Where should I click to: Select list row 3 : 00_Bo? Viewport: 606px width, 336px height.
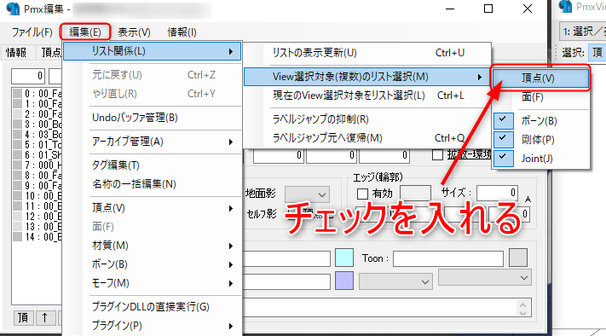38,125
